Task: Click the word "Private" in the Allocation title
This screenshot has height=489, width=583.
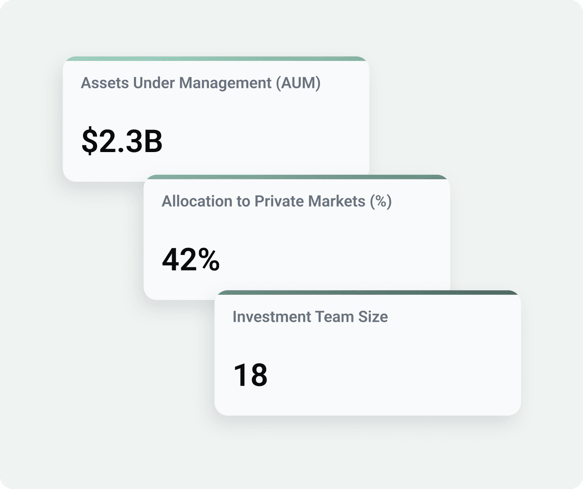Action: click(x=279, y=201)
